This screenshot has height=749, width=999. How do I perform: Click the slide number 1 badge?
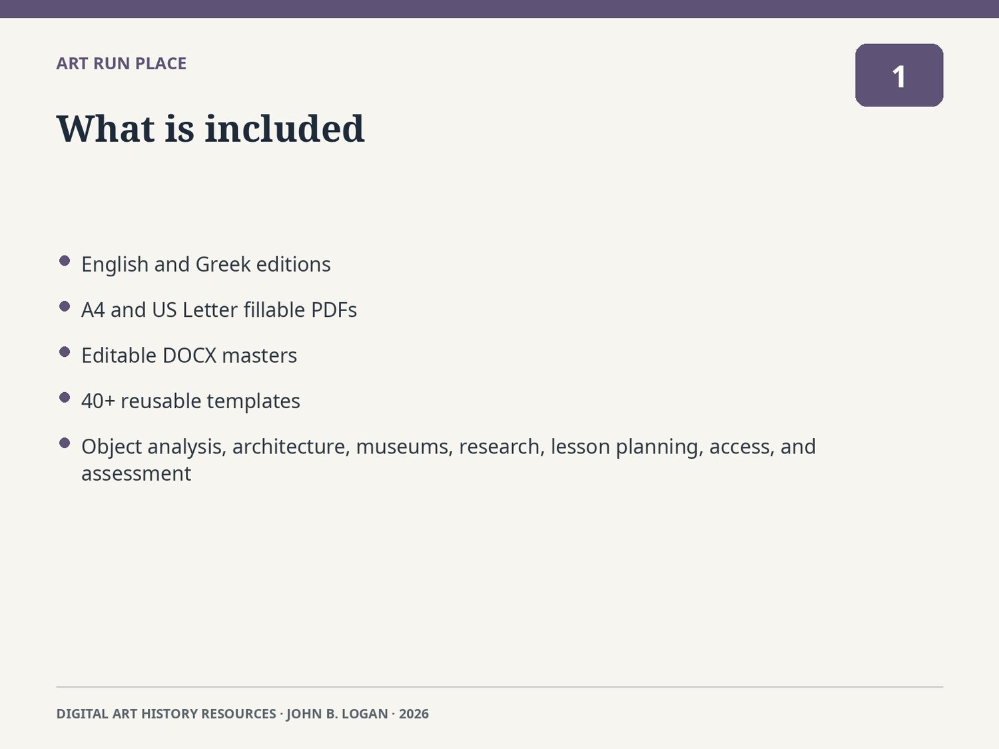[x=899, y=75]
